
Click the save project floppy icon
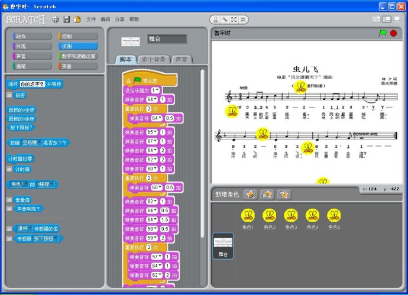(66, 20)
